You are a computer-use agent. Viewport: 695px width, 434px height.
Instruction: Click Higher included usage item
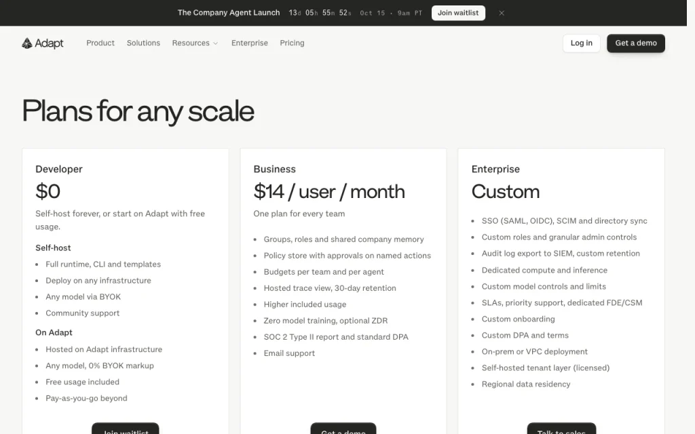(305, 304)
